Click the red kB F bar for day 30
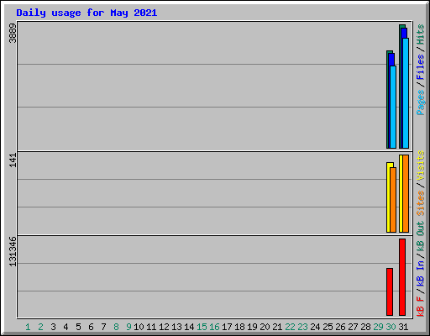This screenshot has height=336, width=430. (x=390, y=291)
